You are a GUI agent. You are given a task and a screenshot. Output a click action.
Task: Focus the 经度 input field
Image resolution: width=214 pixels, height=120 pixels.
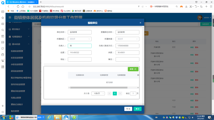coord(80,53)
